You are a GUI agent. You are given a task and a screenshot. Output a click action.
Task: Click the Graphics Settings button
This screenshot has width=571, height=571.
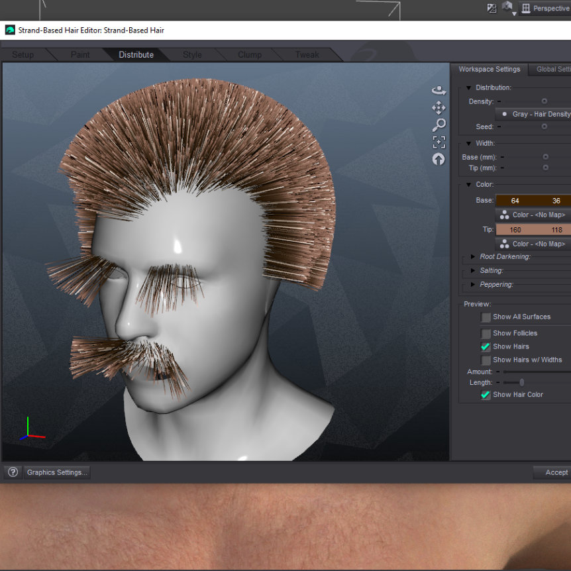point(56,472)
